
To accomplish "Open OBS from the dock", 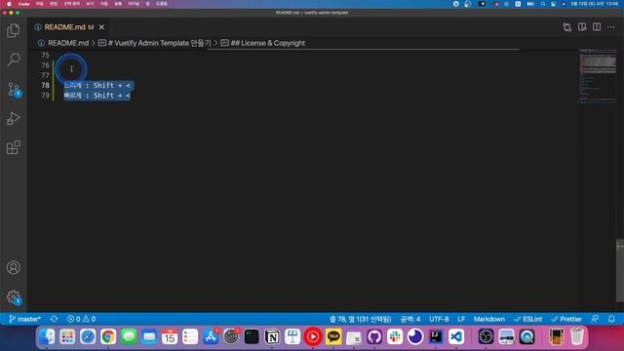I will tap(486, 336).
